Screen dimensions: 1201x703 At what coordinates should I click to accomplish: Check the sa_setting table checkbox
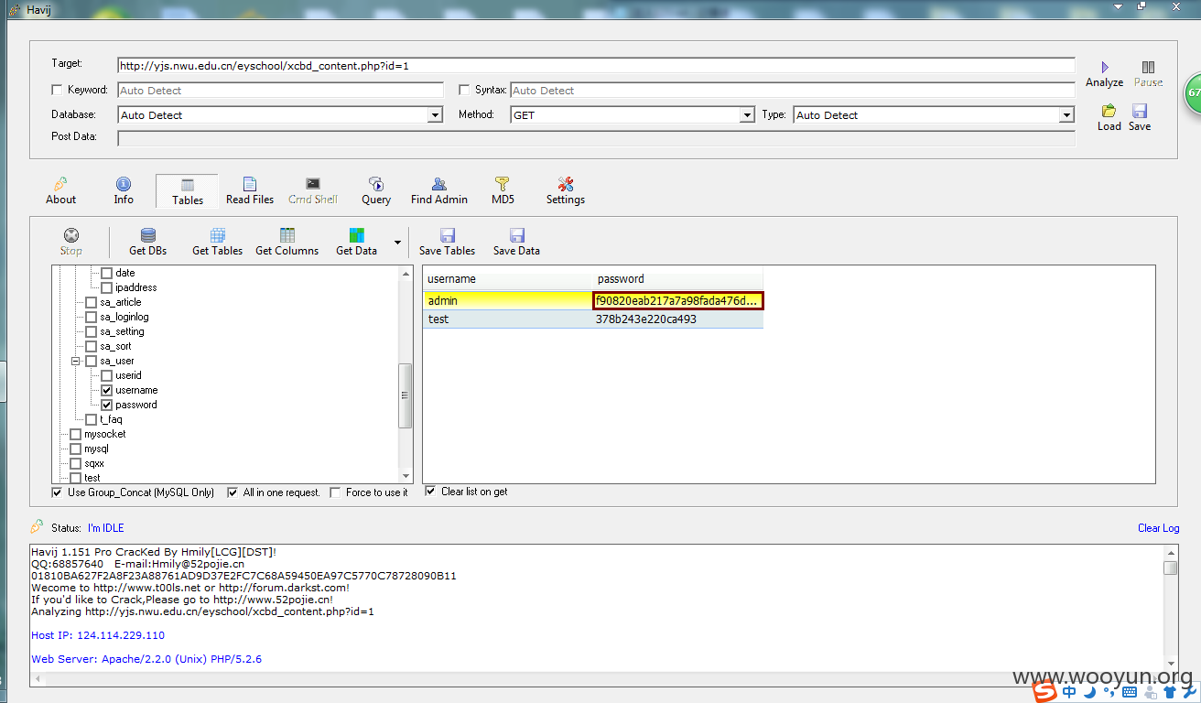pos(92,331)
